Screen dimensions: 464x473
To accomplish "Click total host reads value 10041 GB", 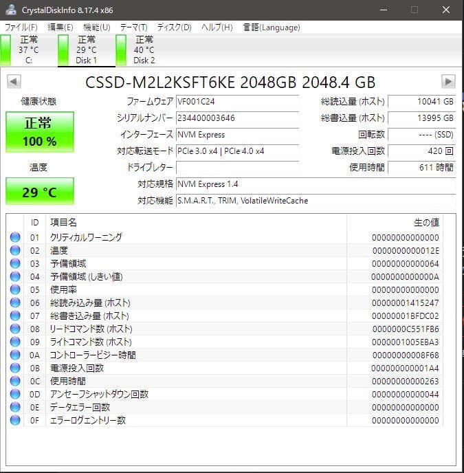I will 422,102.
